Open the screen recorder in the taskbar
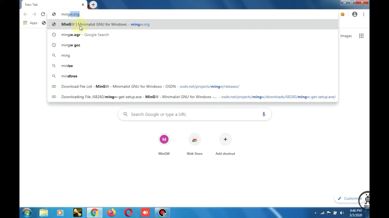 pos(162,213)
